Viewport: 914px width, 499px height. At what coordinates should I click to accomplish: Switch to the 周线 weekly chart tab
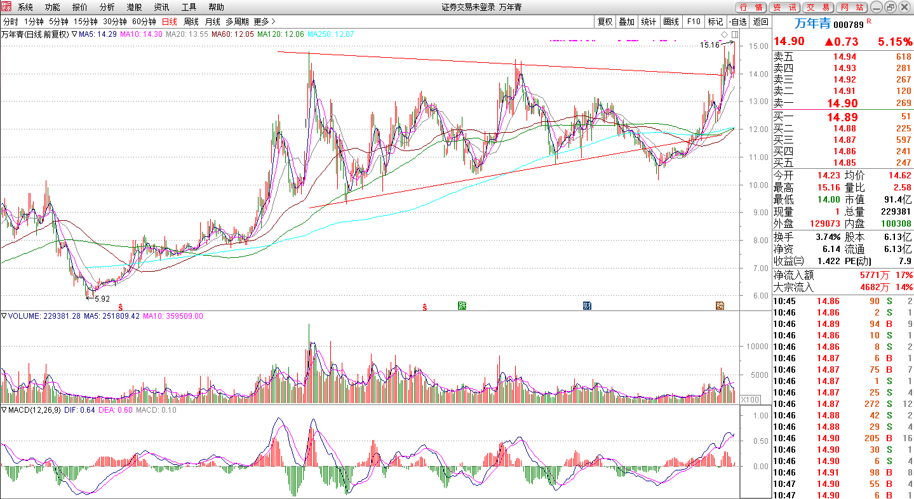coord(191,22)
